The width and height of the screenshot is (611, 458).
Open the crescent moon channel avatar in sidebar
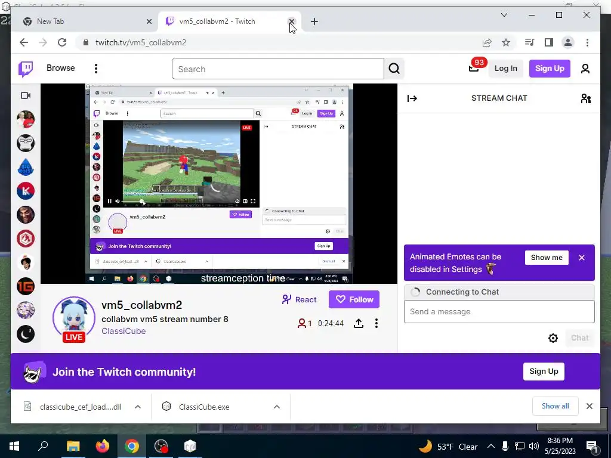tap(26, 334)
